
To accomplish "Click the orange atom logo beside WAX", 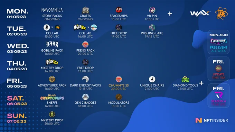I will coord(222,13).
